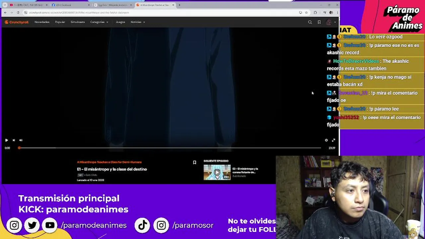Close the YouTube tab
425x239 pixels.
click(x=46, y=5)
